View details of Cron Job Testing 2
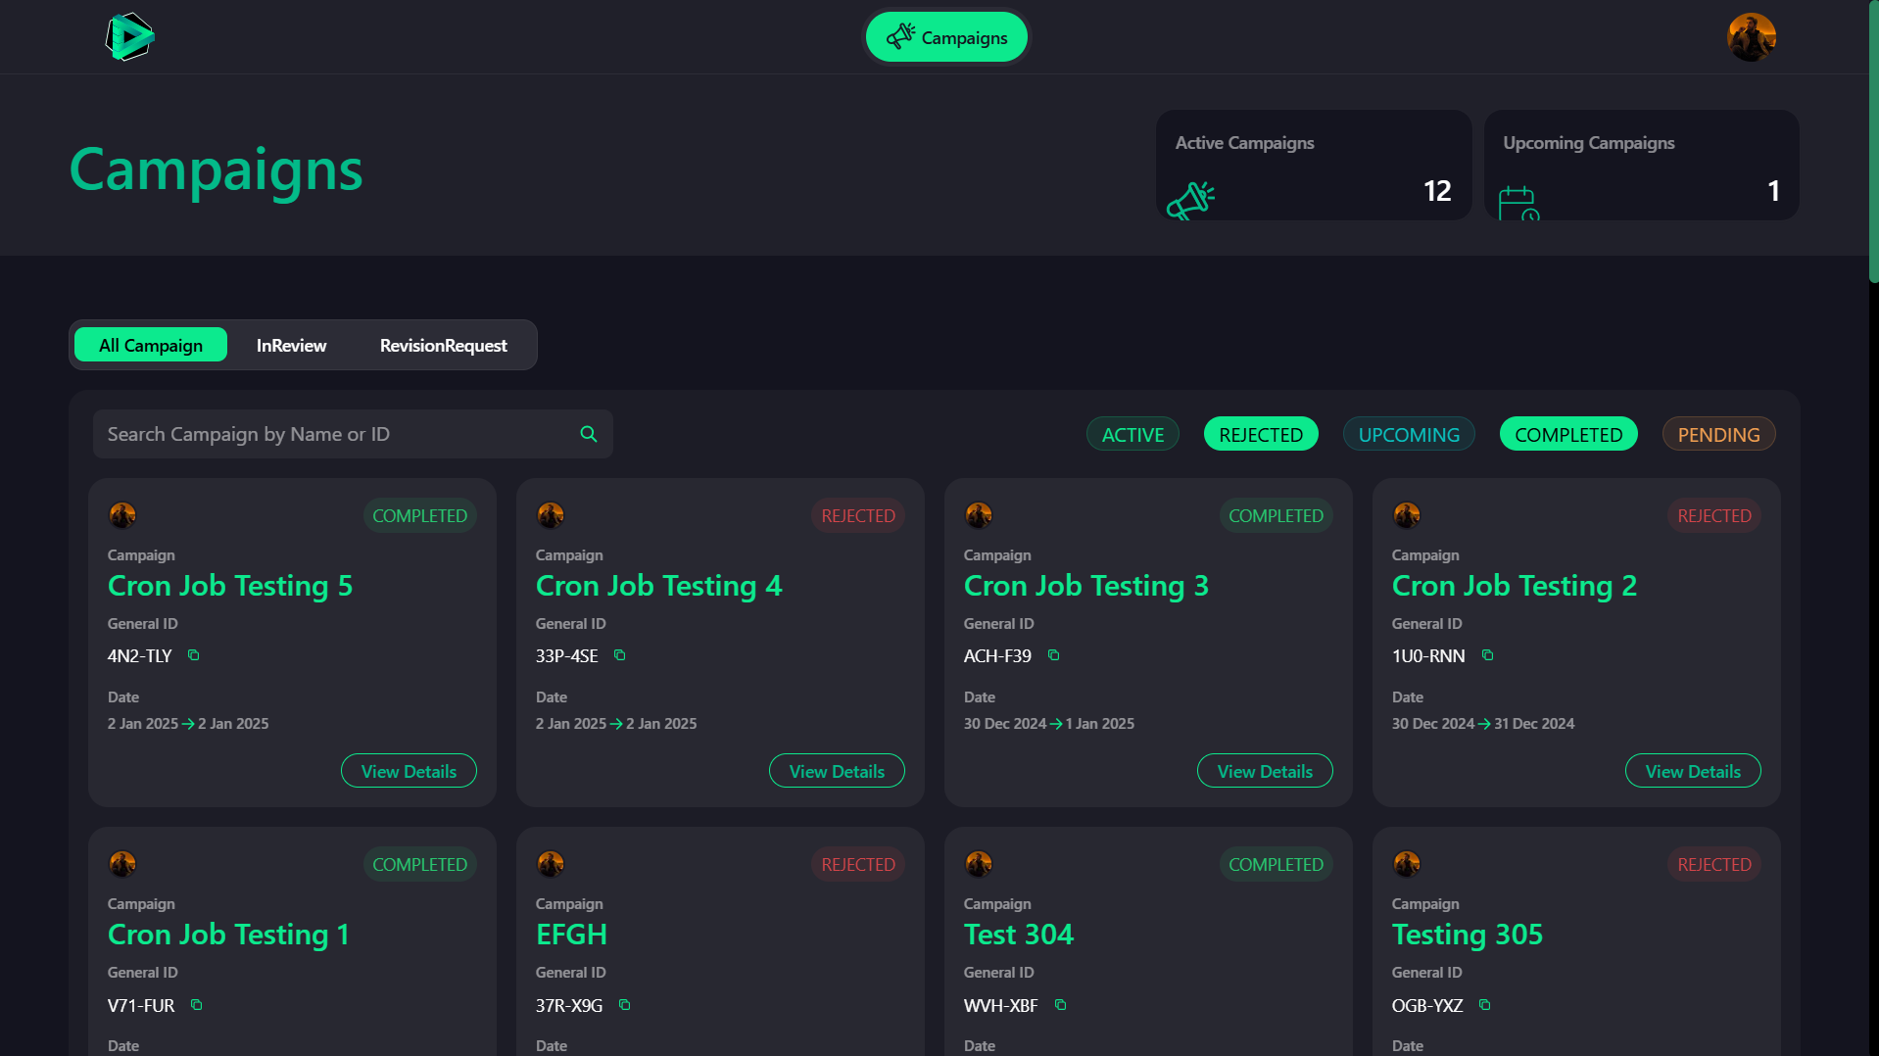Image resolution: width=1879 pixels, height=1056 pixels. tap(1693, 771)
